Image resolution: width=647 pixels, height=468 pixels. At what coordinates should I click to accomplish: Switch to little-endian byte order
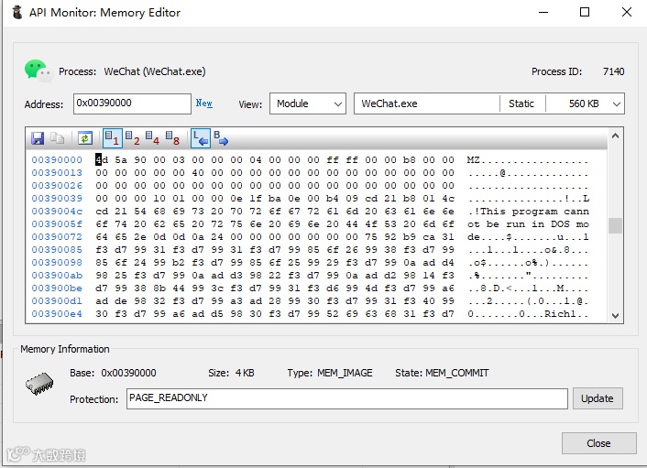pos(201,138)
